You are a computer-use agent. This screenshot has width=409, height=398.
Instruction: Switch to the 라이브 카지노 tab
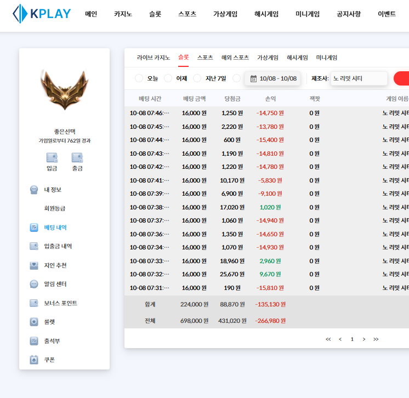click(154, 58)
